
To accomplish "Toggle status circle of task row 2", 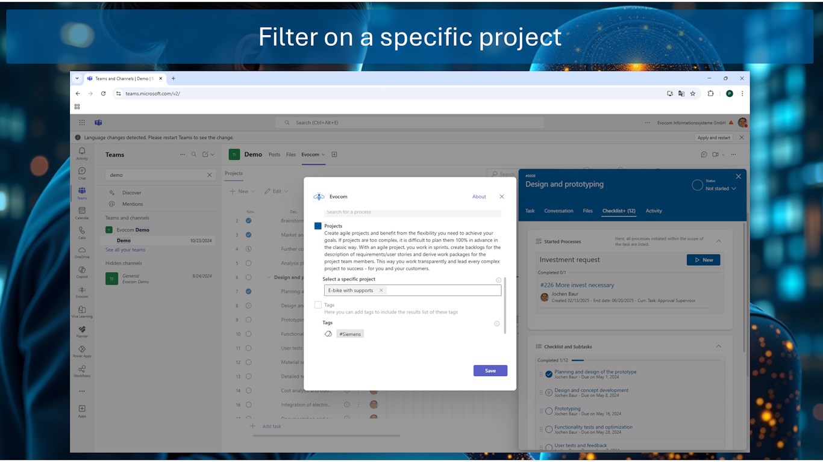I will pyautogui.click(x=248, y=221).
